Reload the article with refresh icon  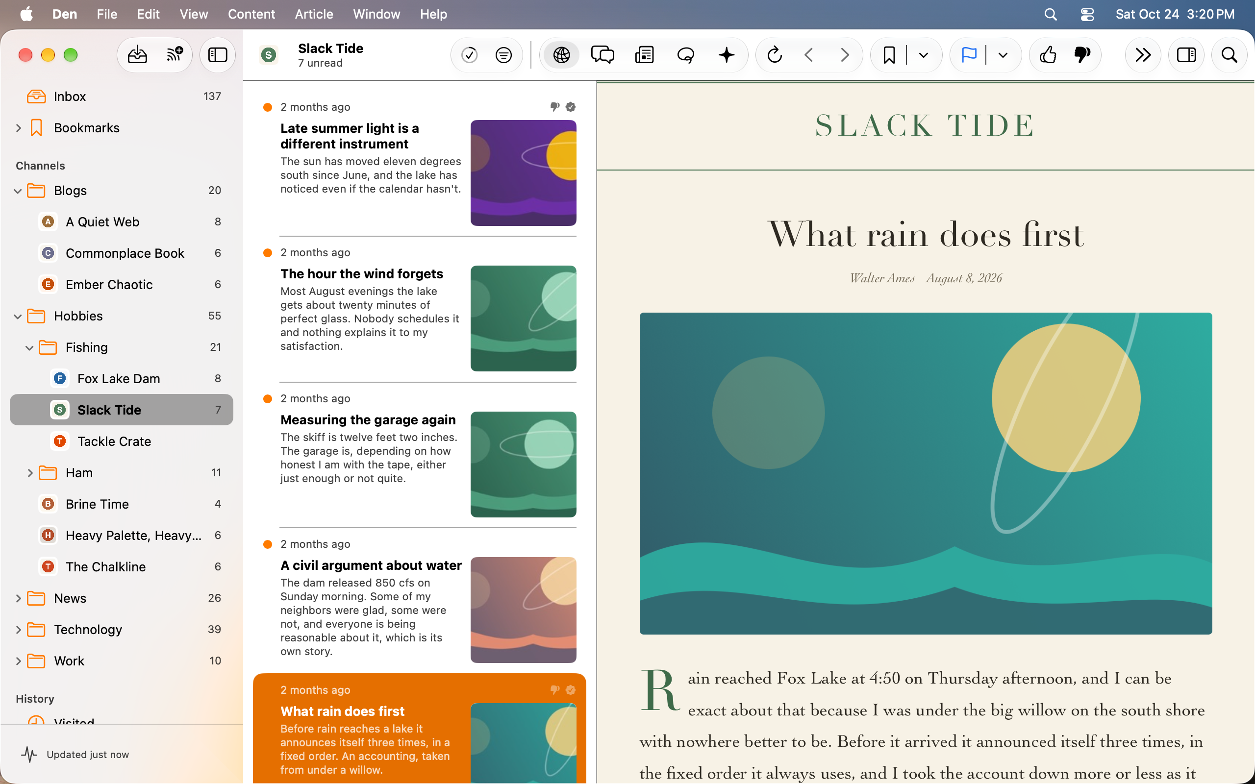[775, 54]
